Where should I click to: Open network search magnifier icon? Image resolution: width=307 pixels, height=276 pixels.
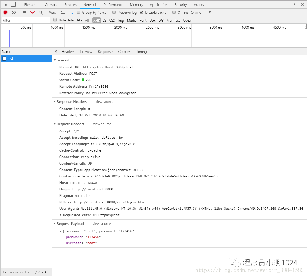[x=40, y=13]
